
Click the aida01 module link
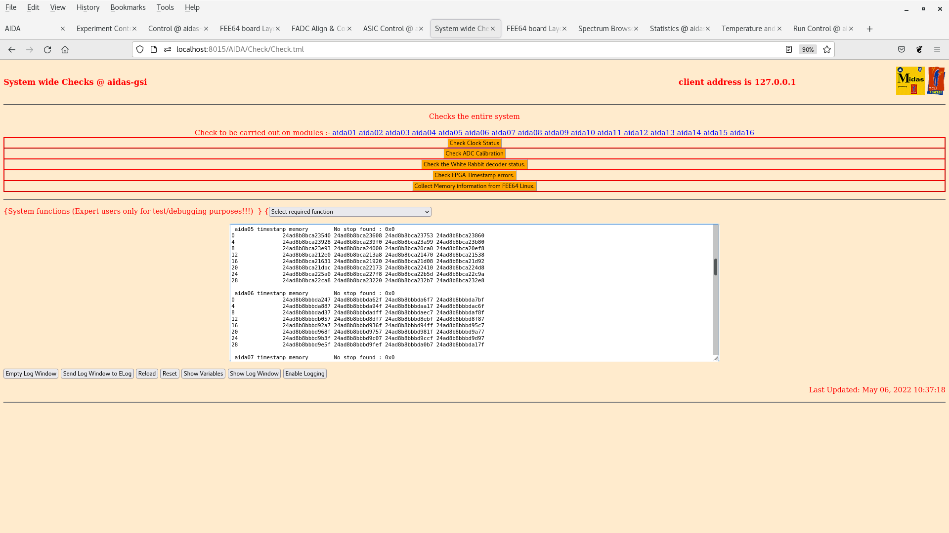[x=345, y=133]
